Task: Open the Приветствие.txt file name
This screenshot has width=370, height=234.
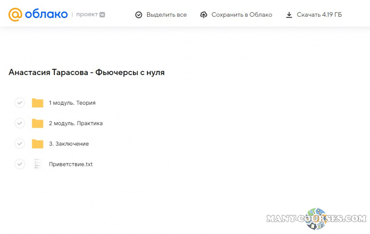Action: pos(71,164)
